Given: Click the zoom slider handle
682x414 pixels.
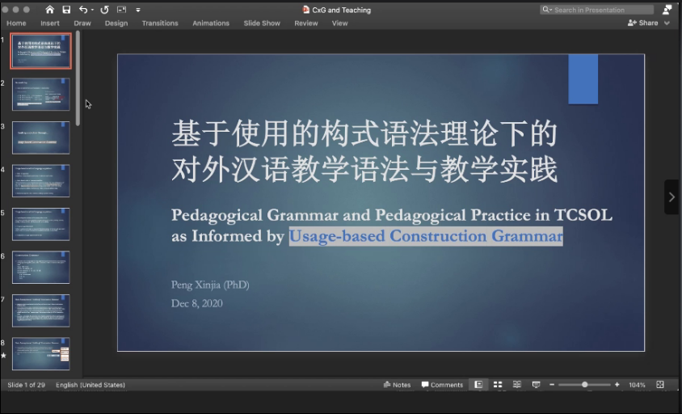Looking at the screenshot, I should click(x=584, y=385).
